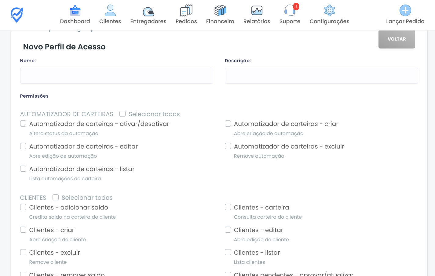Enable Clientes - adicionar saldo permission
The width and height of the screenshot is (435, 276).
(23, 207)
